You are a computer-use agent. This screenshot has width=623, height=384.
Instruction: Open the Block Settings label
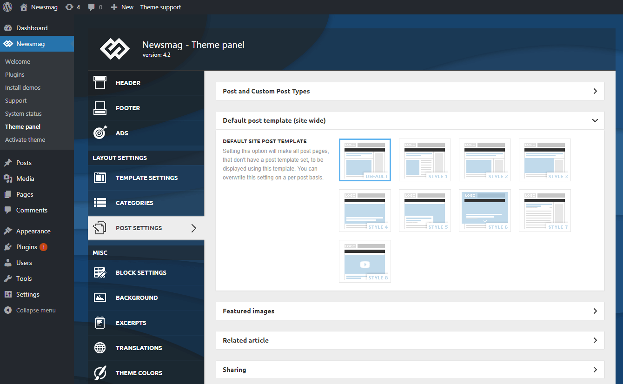pos(141,272)
